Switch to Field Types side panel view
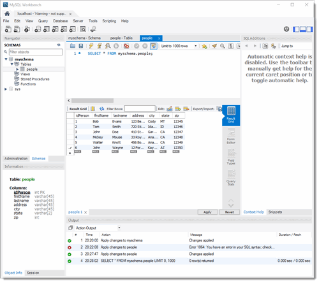 (x=231, y=157)
